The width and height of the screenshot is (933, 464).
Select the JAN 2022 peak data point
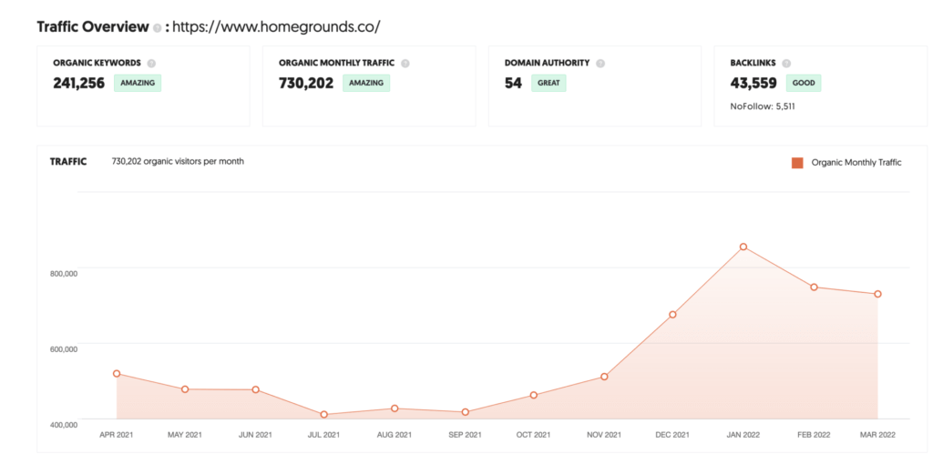[x=743, y=247]
